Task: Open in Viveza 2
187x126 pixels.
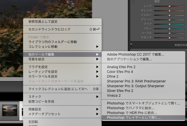Action: point(143,95)
